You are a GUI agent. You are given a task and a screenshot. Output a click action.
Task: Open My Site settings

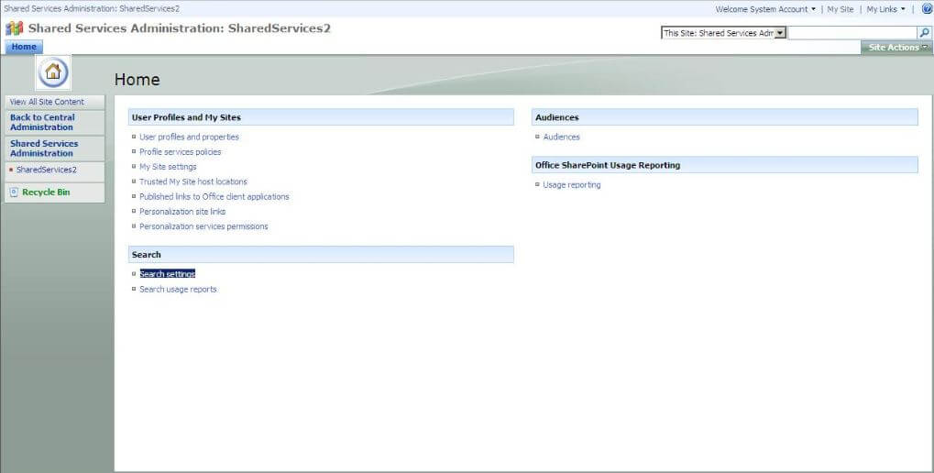[x=168, y=167]
